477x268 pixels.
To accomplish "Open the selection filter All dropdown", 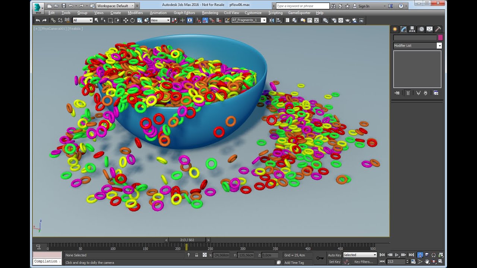I will pyautogui.click(x=82, y=20).
